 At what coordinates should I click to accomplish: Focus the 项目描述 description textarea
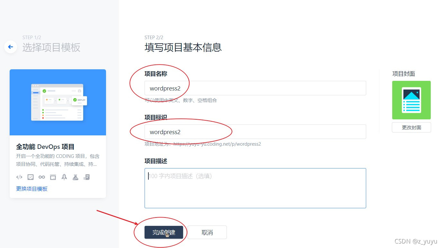click(x=255, y=188)
